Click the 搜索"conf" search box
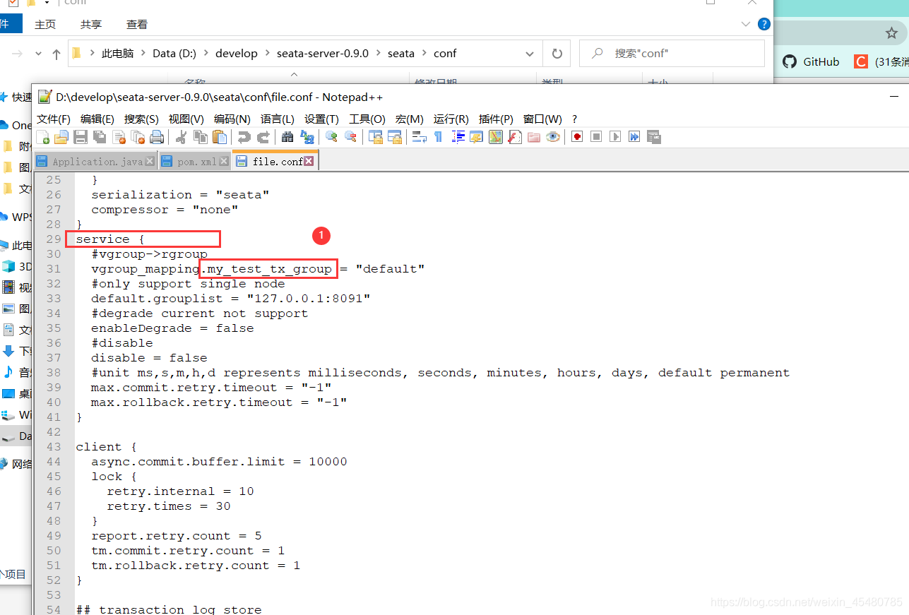This screenshot has width=909, height=615. click(672, 54)
